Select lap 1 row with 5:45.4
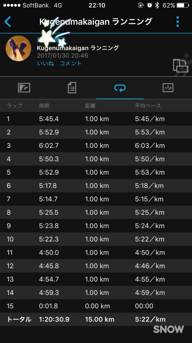The image size is (192, 343). point(96,119)
